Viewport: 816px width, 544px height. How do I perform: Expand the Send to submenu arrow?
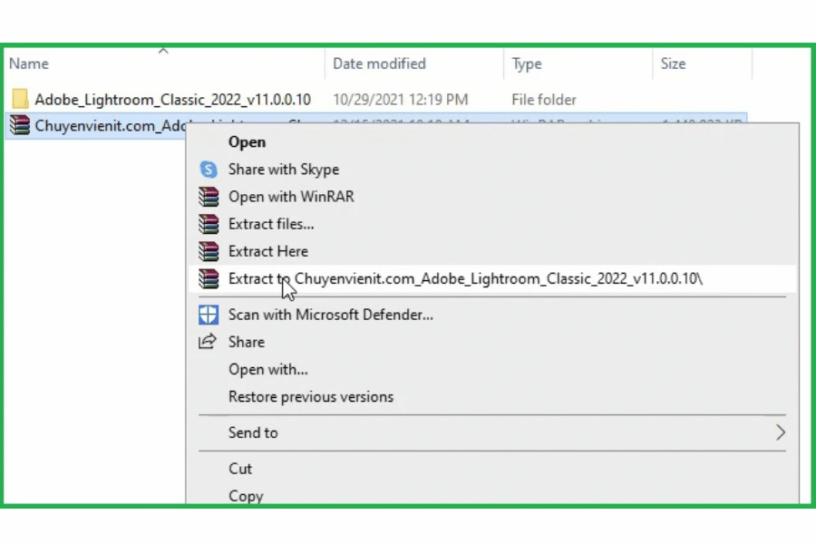(x=780, y=433)
